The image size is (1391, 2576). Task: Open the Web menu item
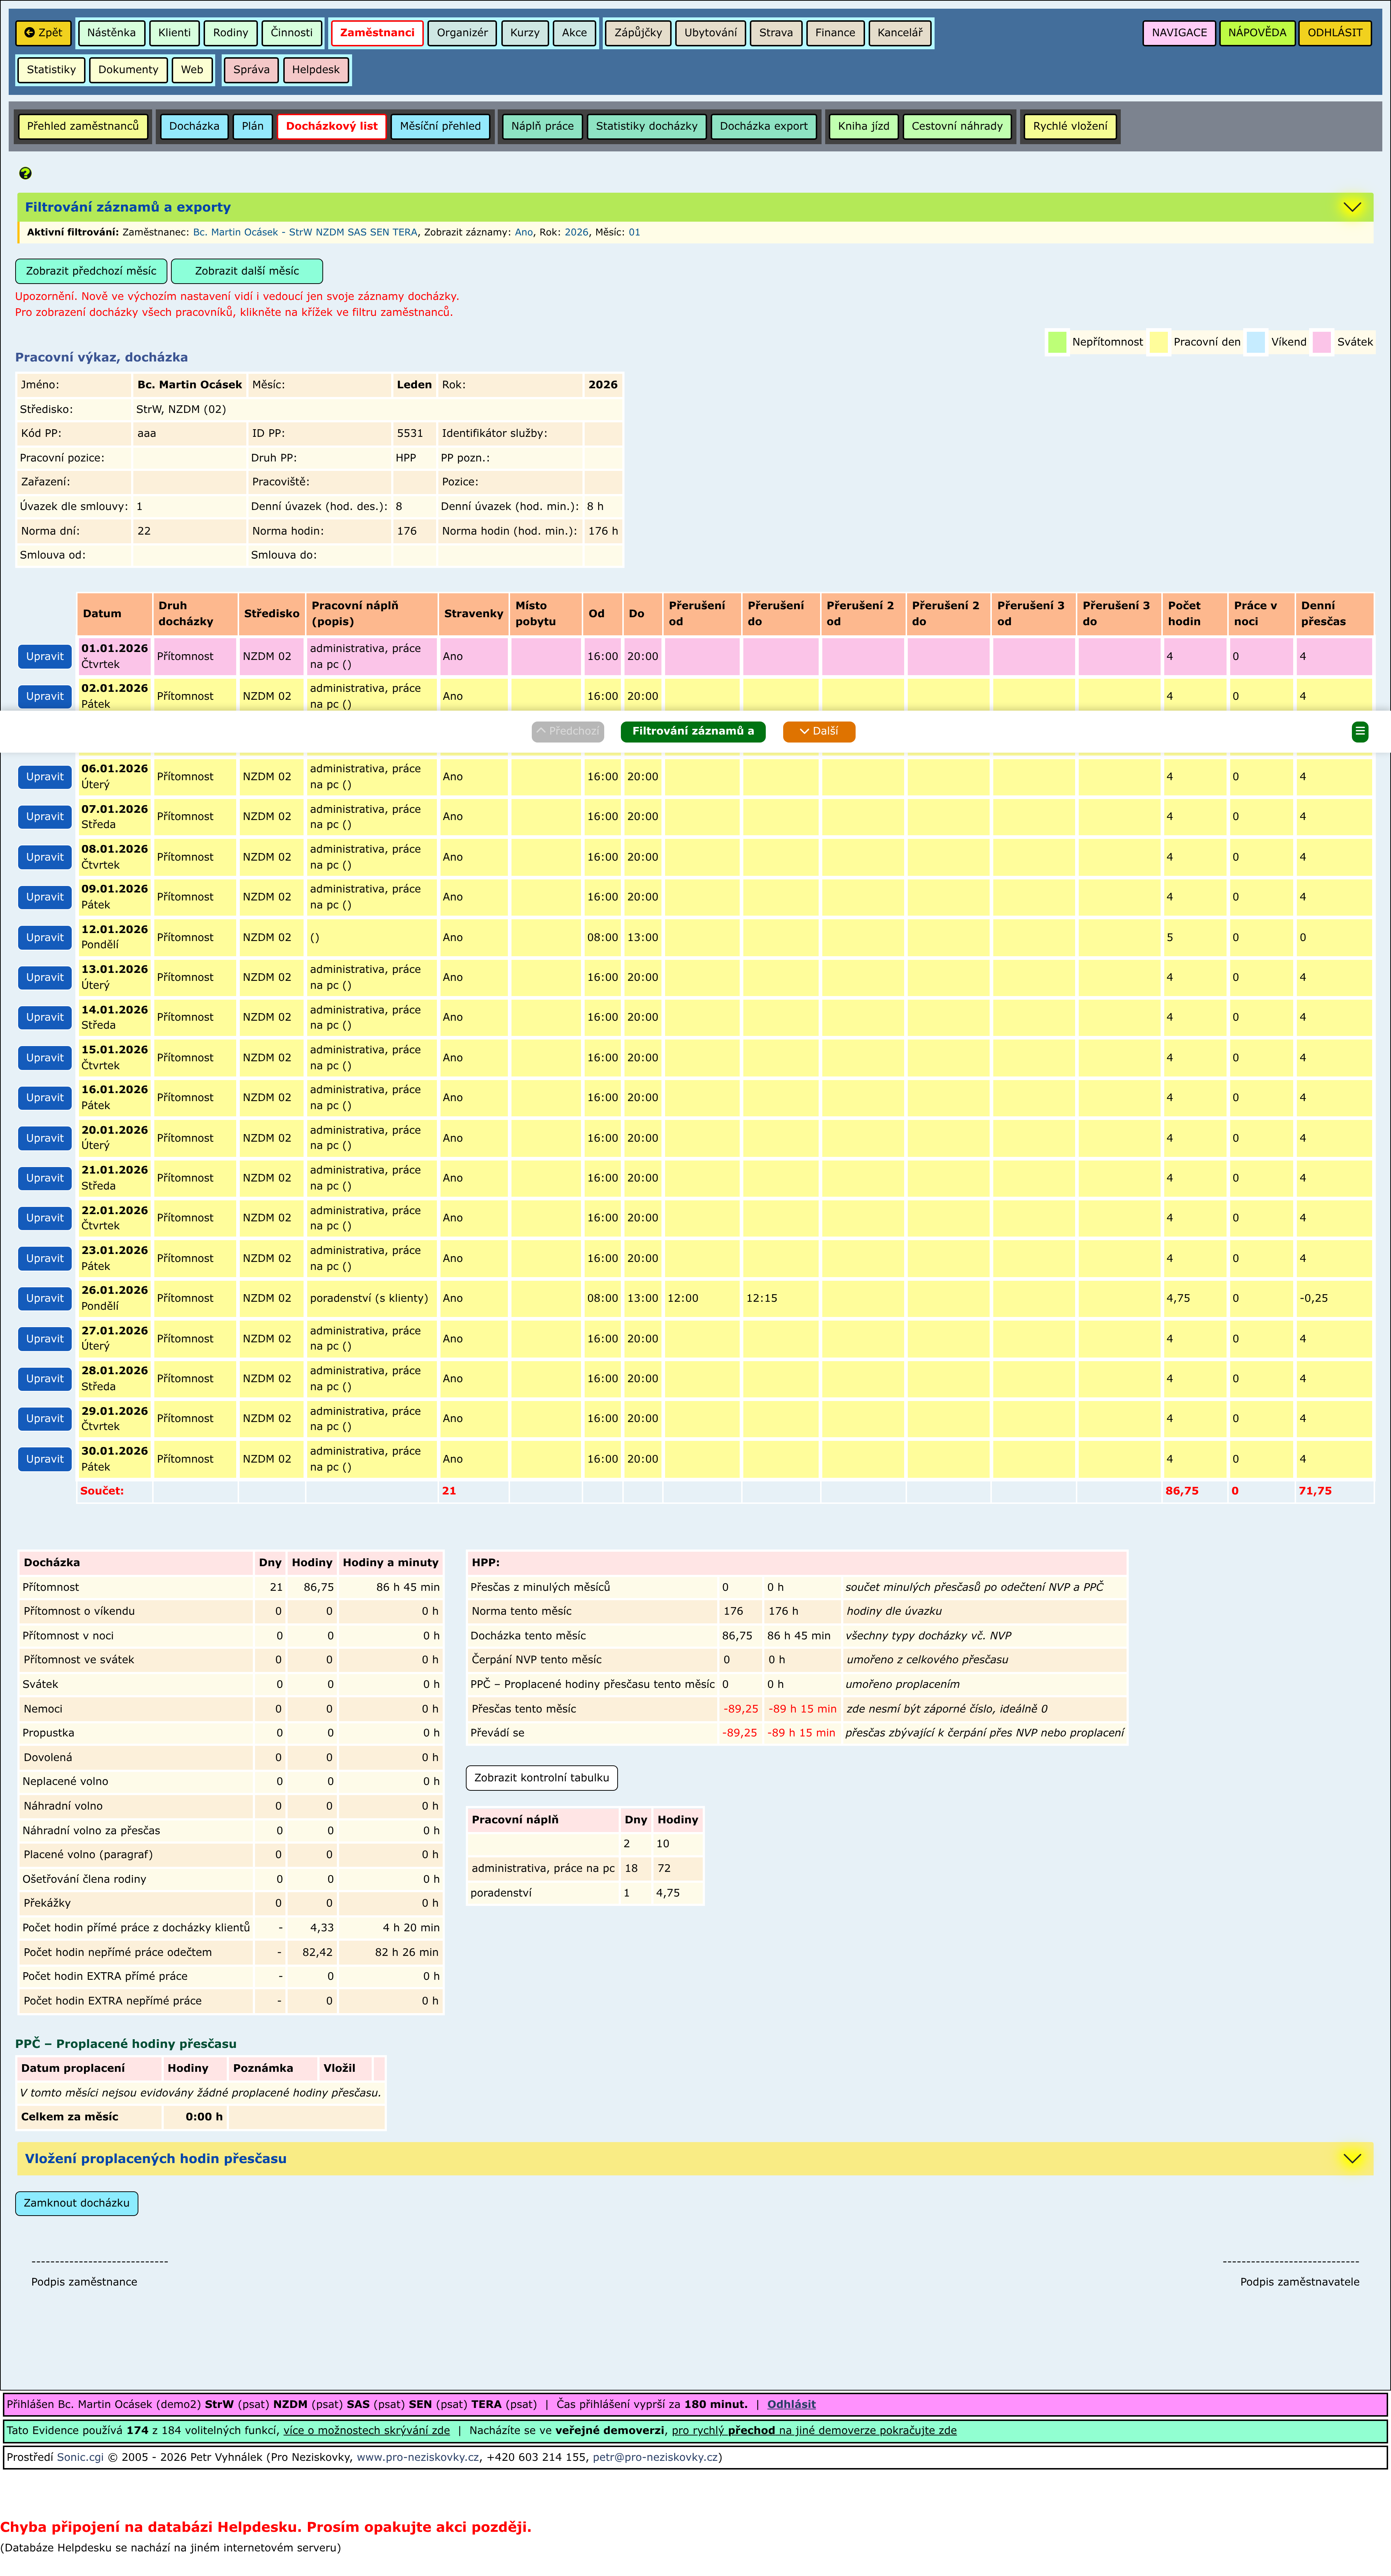point(192,70)
